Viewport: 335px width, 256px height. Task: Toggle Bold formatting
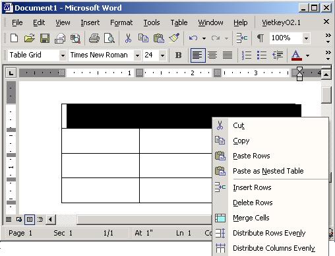(178, 55)
